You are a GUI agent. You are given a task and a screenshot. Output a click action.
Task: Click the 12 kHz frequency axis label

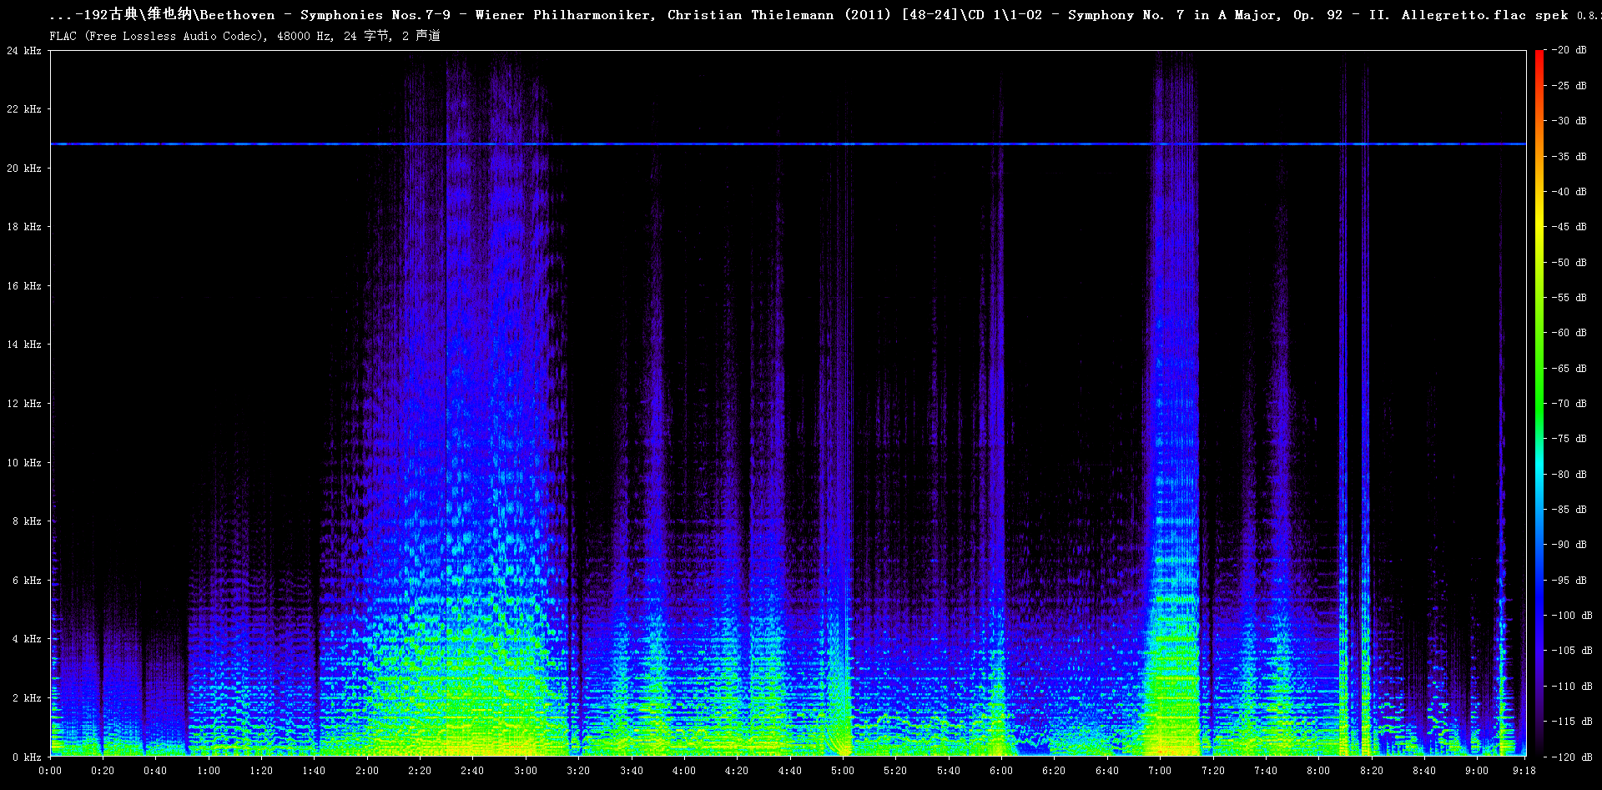click(24, 404)
